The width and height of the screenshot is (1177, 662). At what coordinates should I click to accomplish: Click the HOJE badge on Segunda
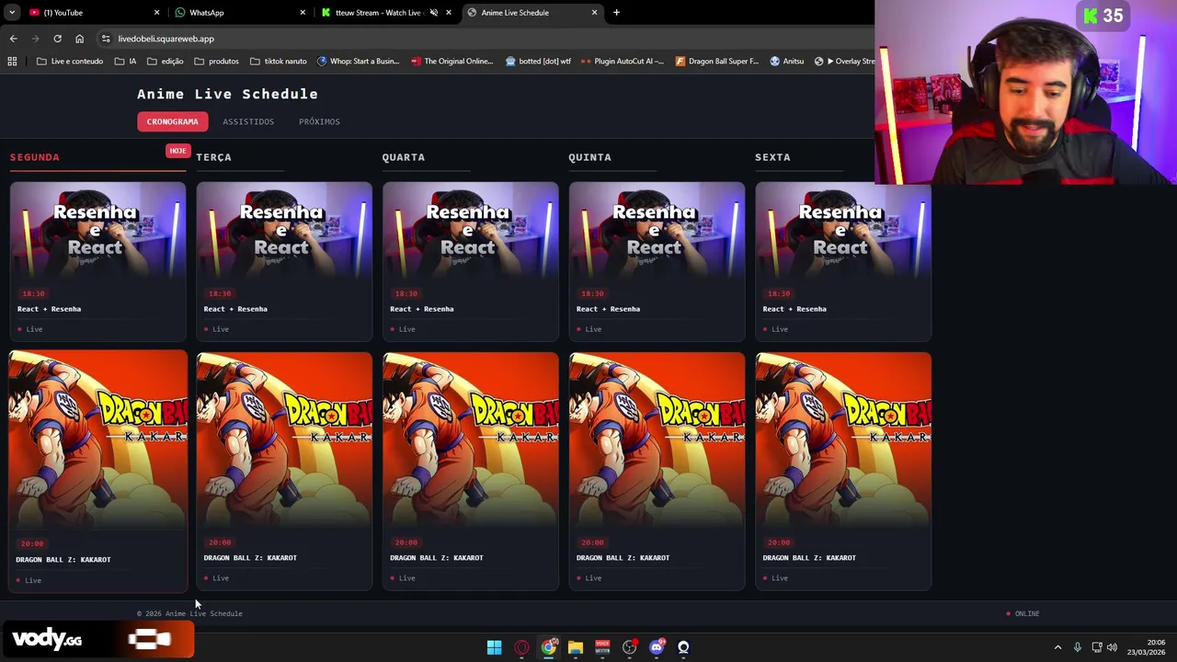point(177,151)
